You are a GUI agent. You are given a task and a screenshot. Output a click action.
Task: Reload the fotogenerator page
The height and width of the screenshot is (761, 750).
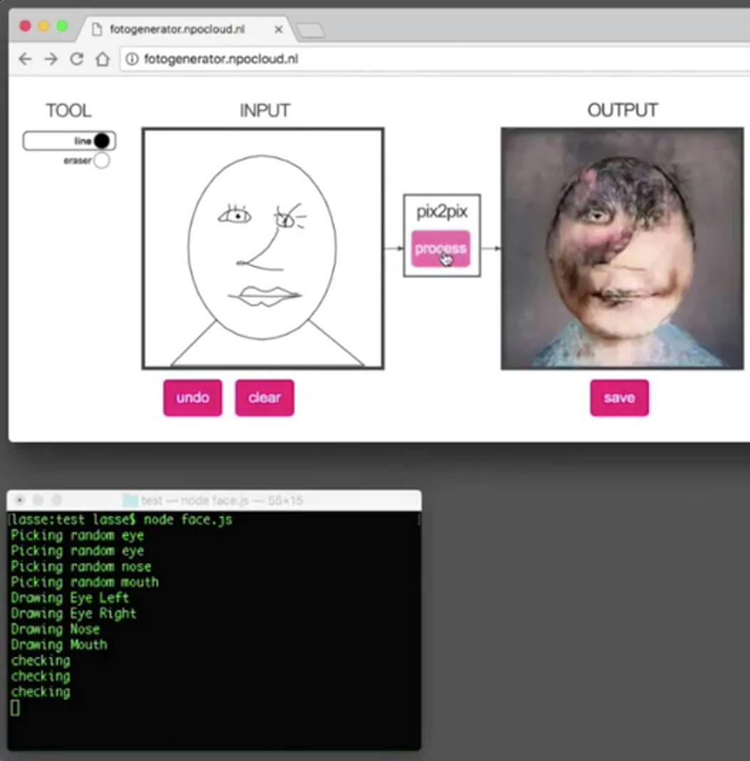pos(77,59)
